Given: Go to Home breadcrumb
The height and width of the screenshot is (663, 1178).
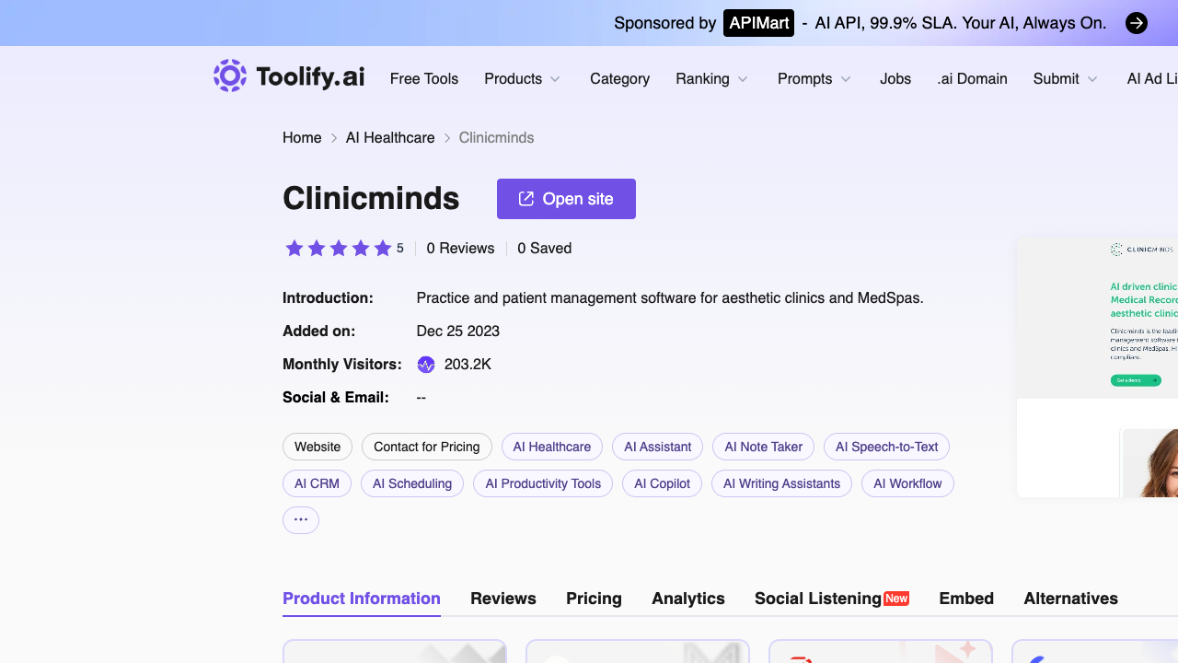Looking at the screenshot, I should tap(302, 138).
